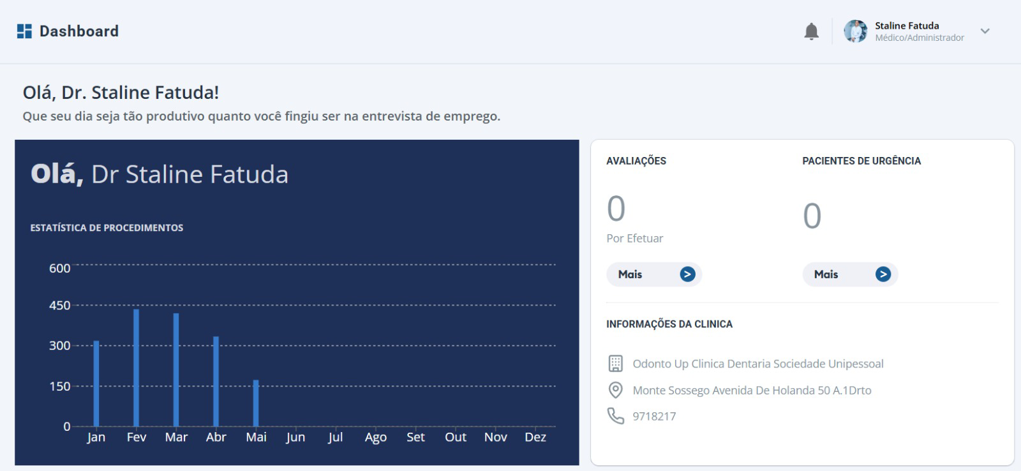Click the Mai bar in the chart

point(256,403)
